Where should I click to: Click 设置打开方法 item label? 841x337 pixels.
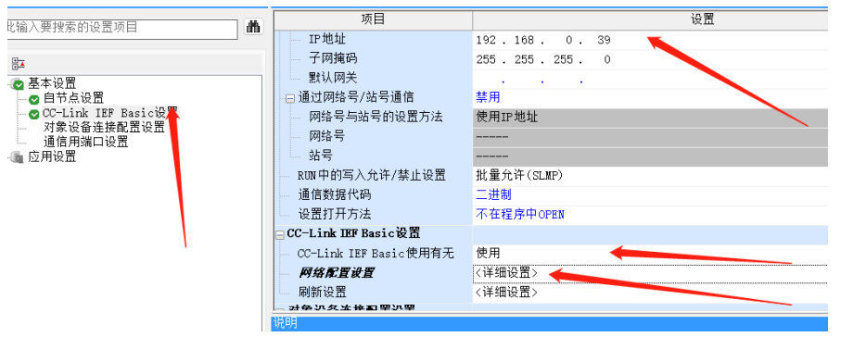(x=334, y=214)
